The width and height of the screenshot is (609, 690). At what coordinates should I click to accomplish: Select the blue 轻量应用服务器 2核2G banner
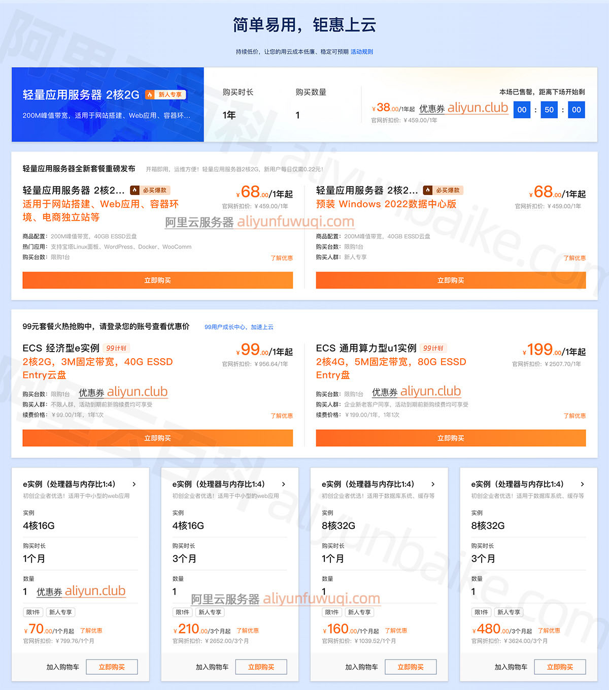coord(108,105)
